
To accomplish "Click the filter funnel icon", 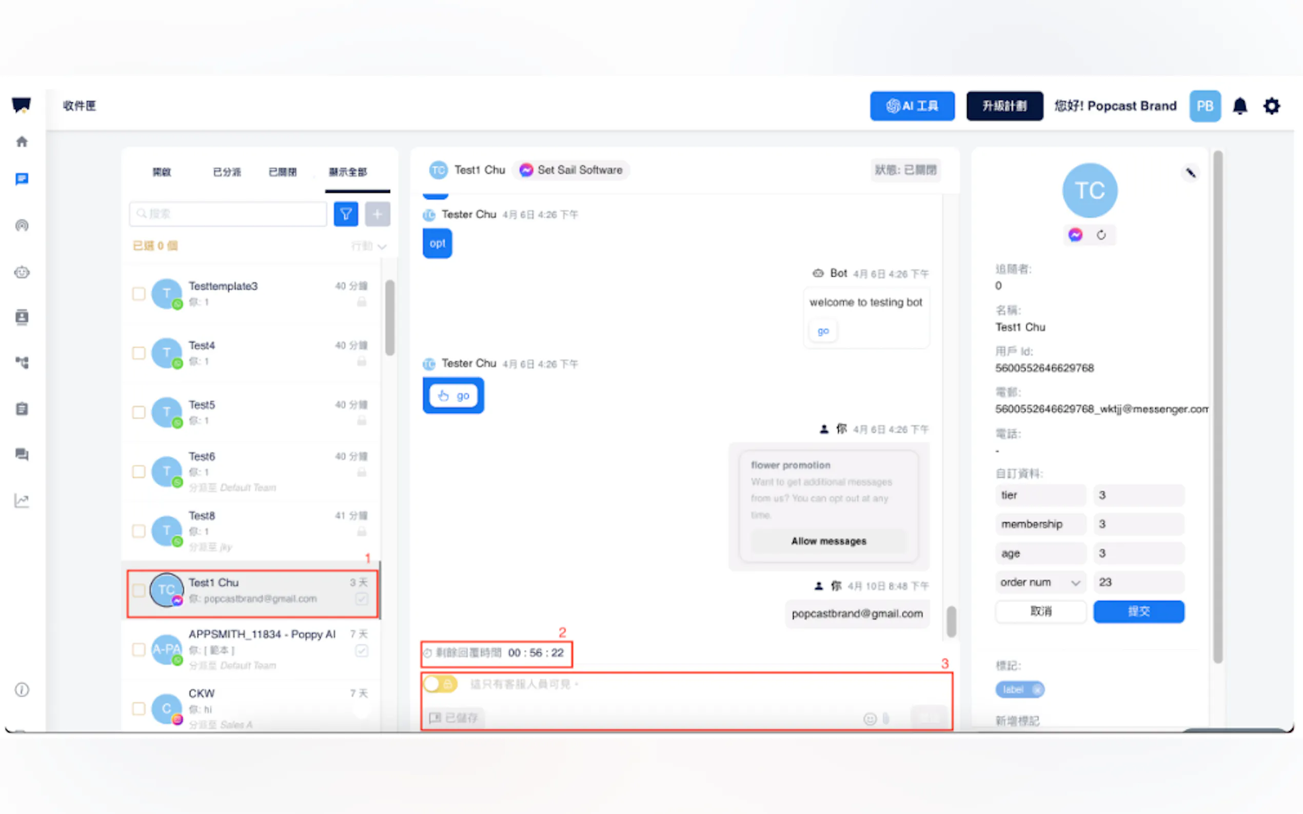I will [345, 214].
